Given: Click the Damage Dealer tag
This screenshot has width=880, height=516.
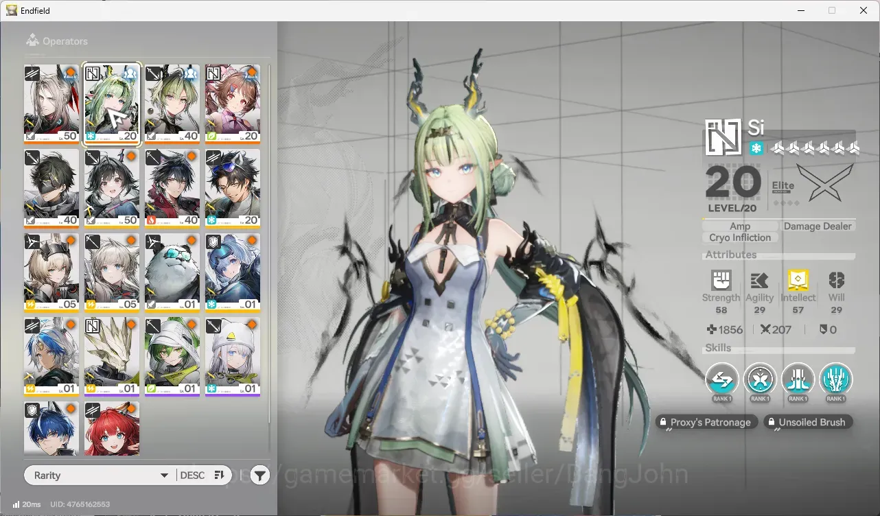Looking at the screenshot, I should click(818, 226).
